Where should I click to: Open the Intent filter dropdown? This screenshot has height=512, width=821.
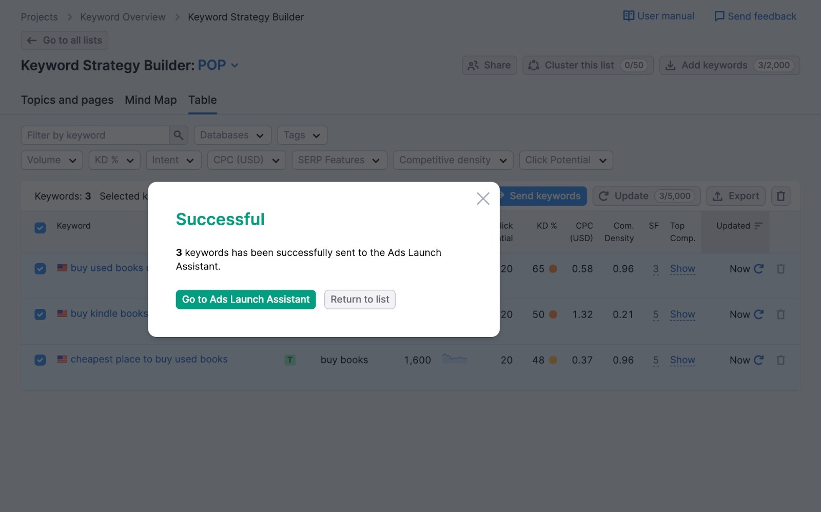(173, 160)
